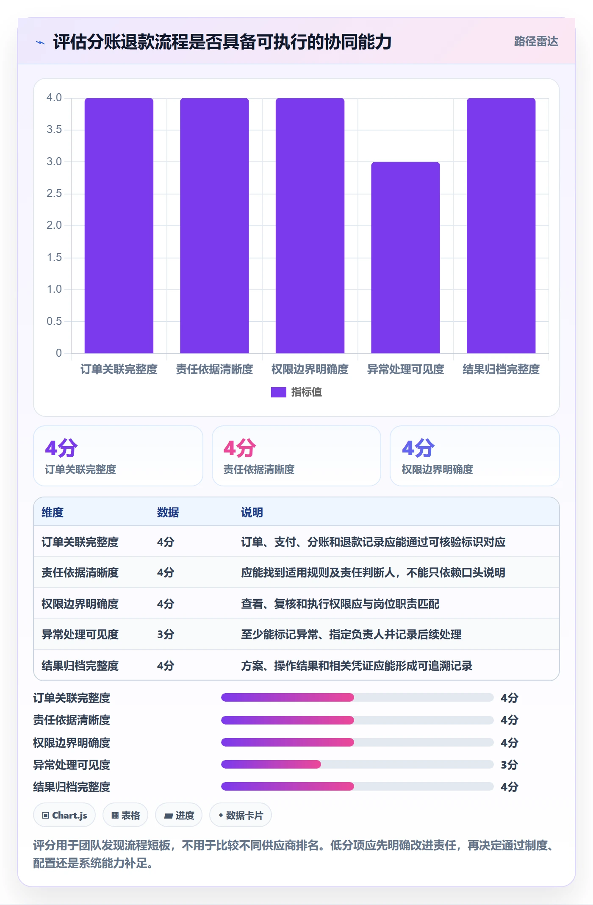
Task: Click the 3分 progress value label
Action: click(x=510, y=765)
